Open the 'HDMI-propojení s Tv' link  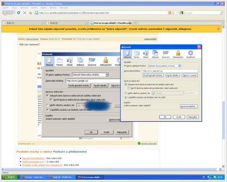coord(33,162)
